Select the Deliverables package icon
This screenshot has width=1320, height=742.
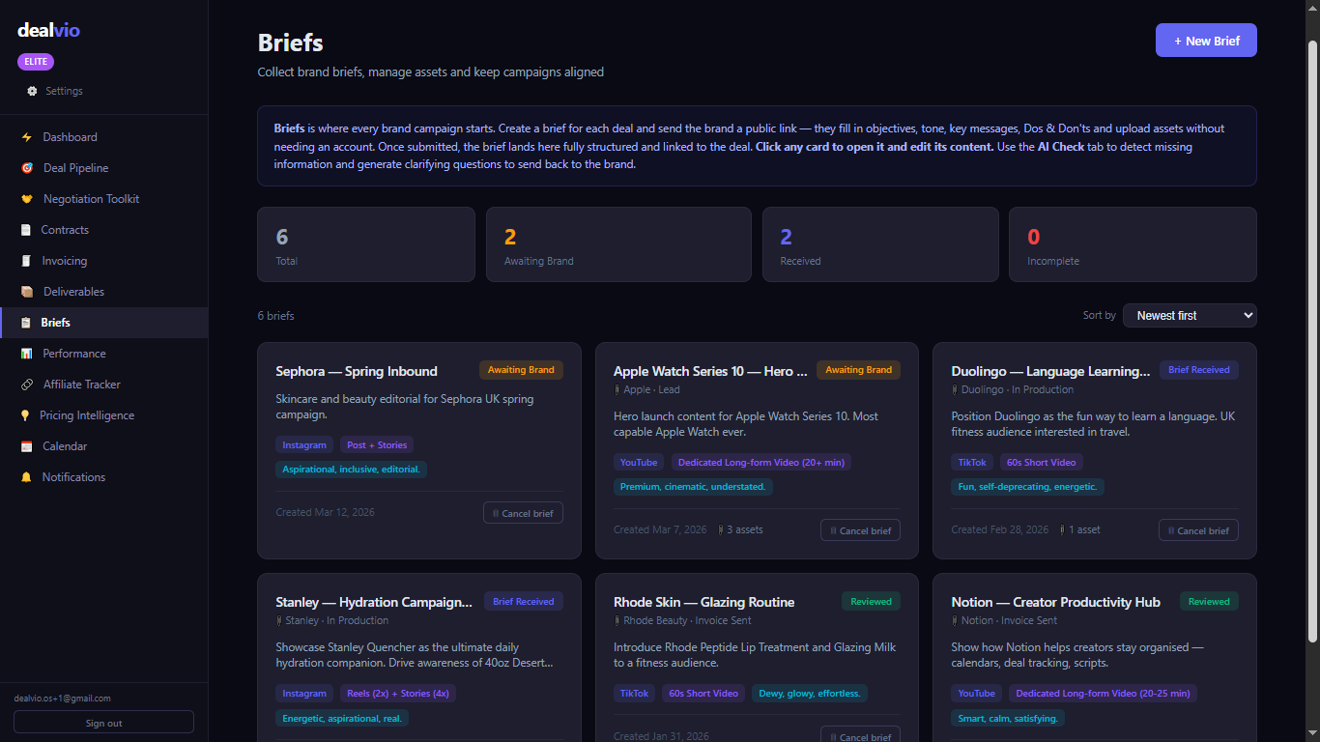coord(26,291)
